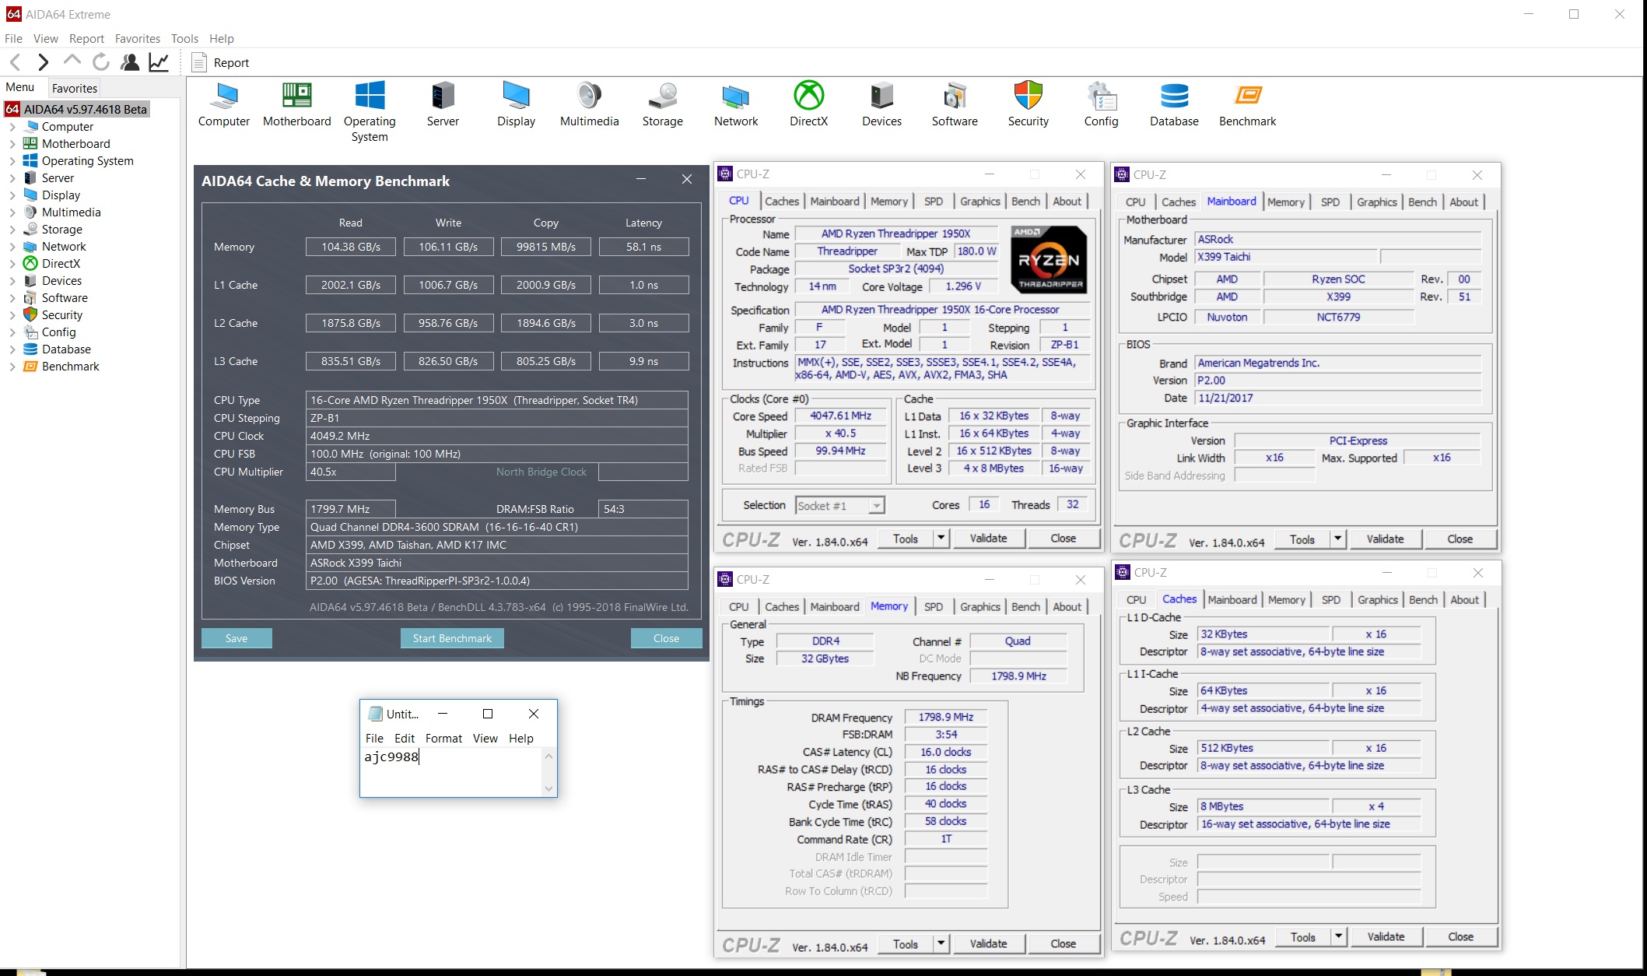Click Validate in CPU-Z CPU window
The height and width of the screenshot is (976, 1647).
pyautogui.click(x=988, y=539)
